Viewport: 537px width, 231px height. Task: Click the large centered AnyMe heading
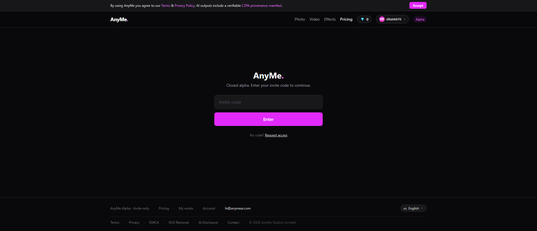click(268, 76)
